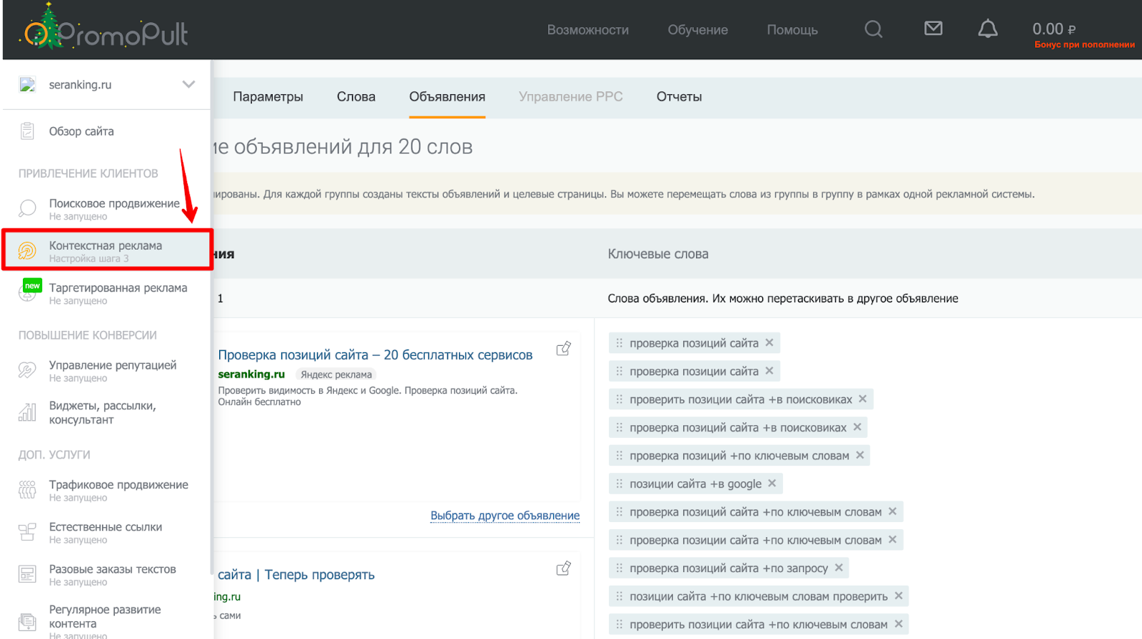
Task: Remove keyword проверка позиций +по ключевым словам
Action: point(860,455)
